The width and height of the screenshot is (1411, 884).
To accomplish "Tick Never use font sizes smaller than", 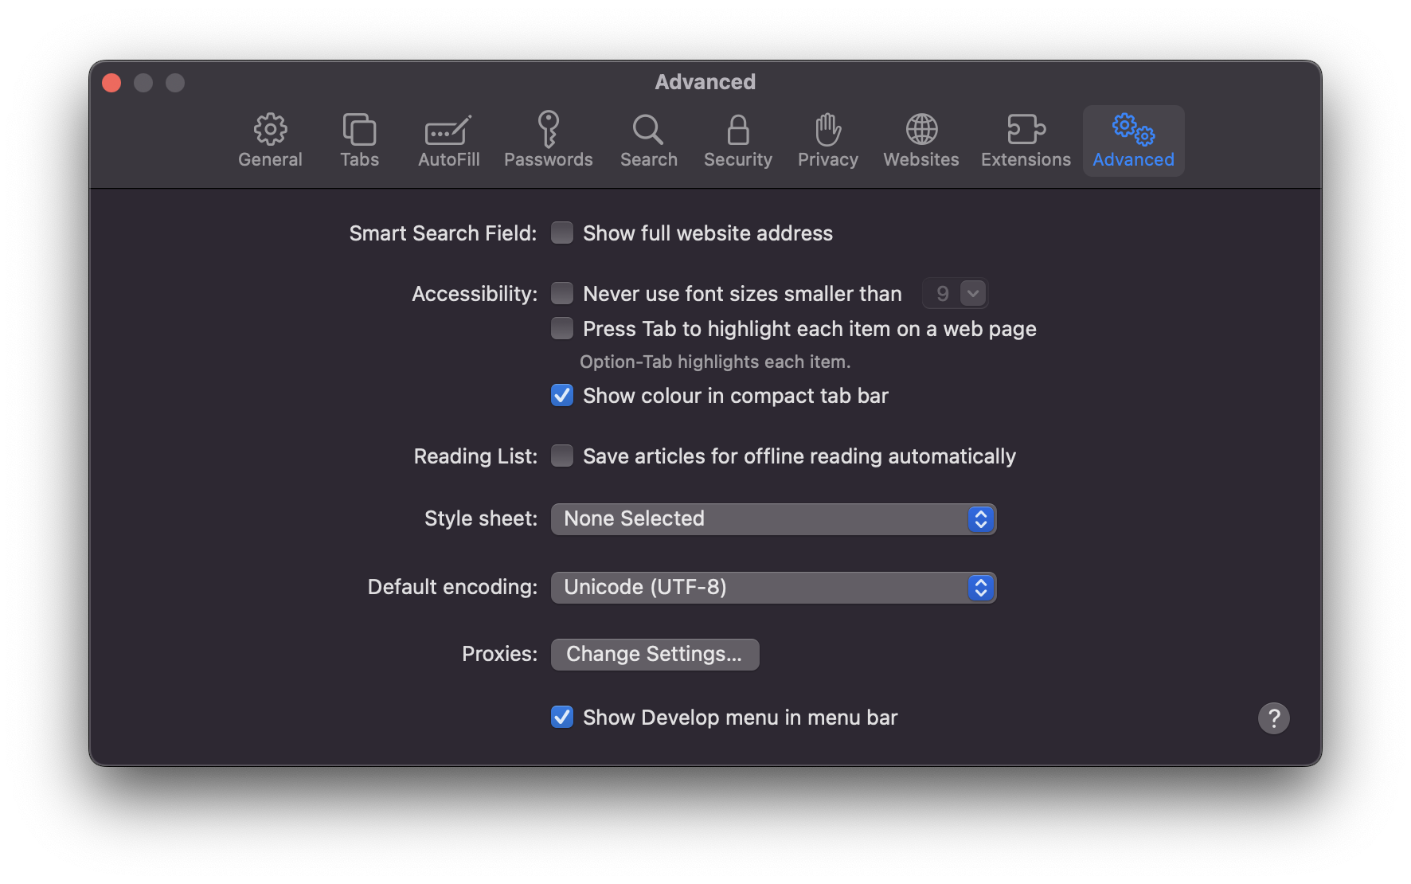I will pyautogui.click(x=562, y=293).
